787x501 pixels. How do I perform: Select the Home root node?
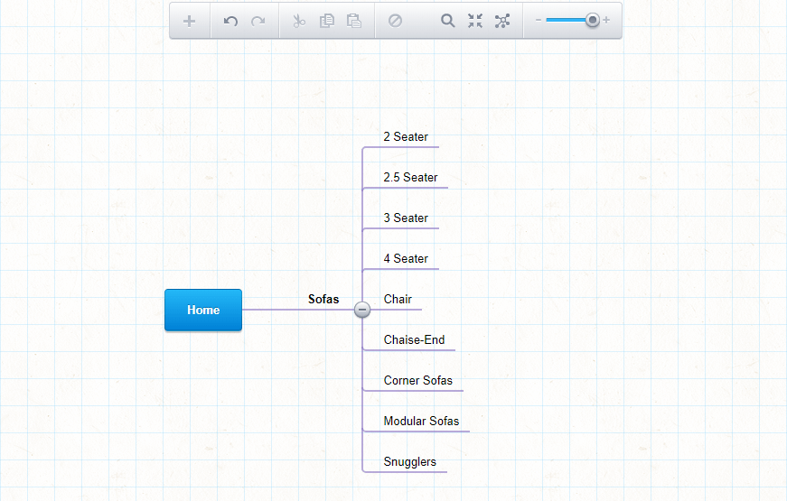203,310
